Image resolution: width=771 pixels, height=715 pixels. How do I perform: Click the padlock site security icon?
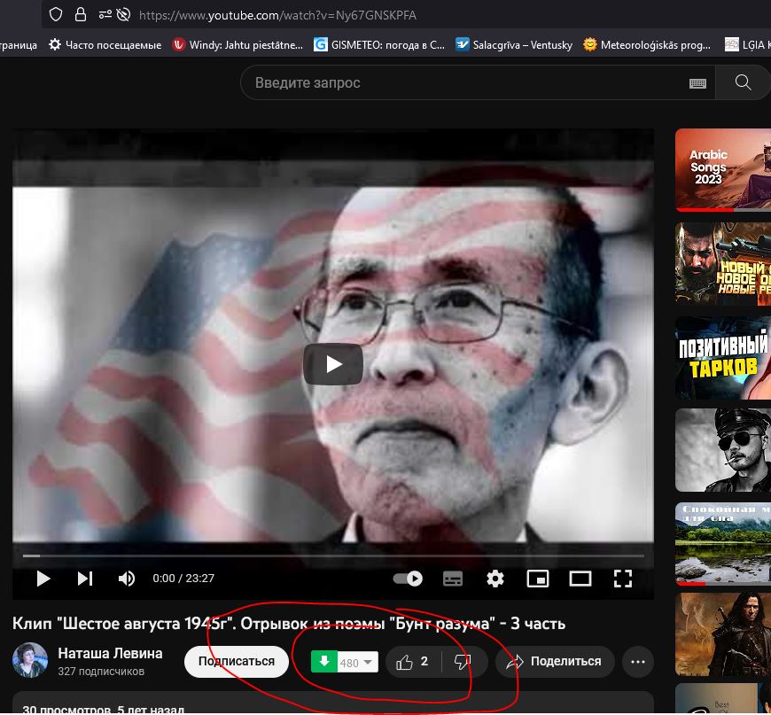(80, 15)
